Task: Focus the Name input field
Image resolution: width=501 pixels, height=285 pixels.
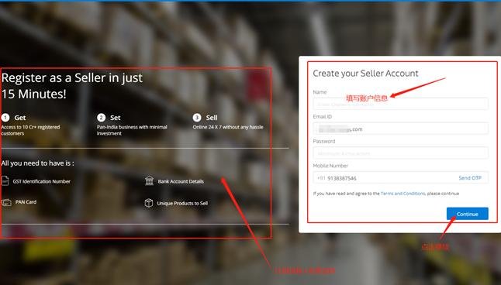Action: click(401, 104)
